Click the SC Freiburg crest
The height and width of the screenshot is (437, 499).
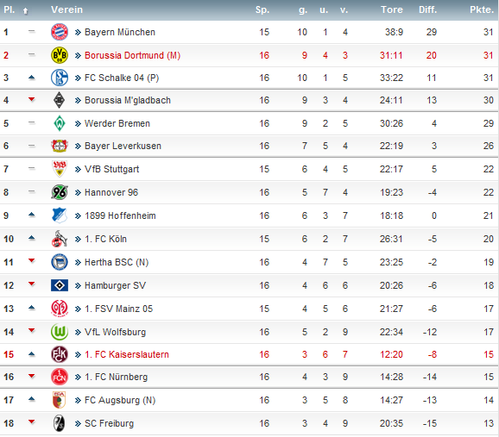pos(60,423)
